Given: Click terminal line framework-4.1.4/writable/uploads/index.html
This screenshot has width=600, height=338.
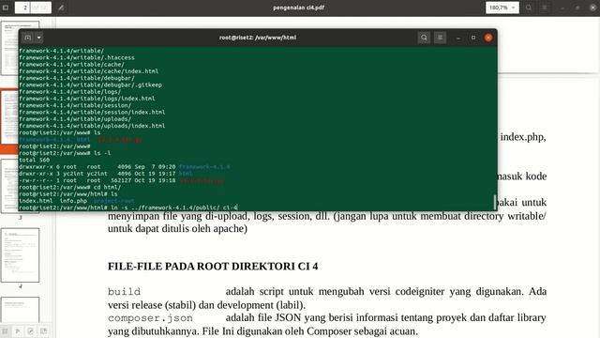Looking at the screenshot, I should point(92,126).
